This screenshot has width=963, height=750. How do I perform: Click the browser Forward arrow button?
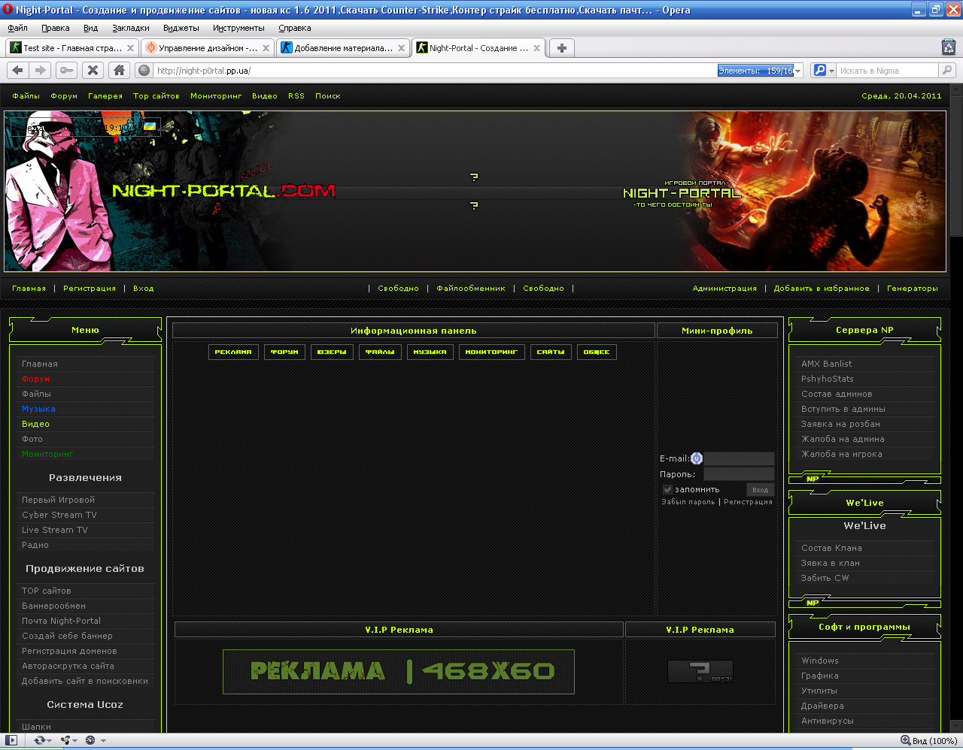click(41, 70)
